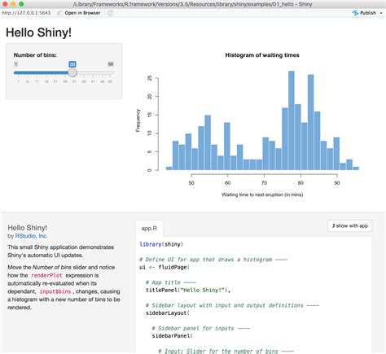
Task: Click the Open in Browser window icon
Action: pos(59,13)
